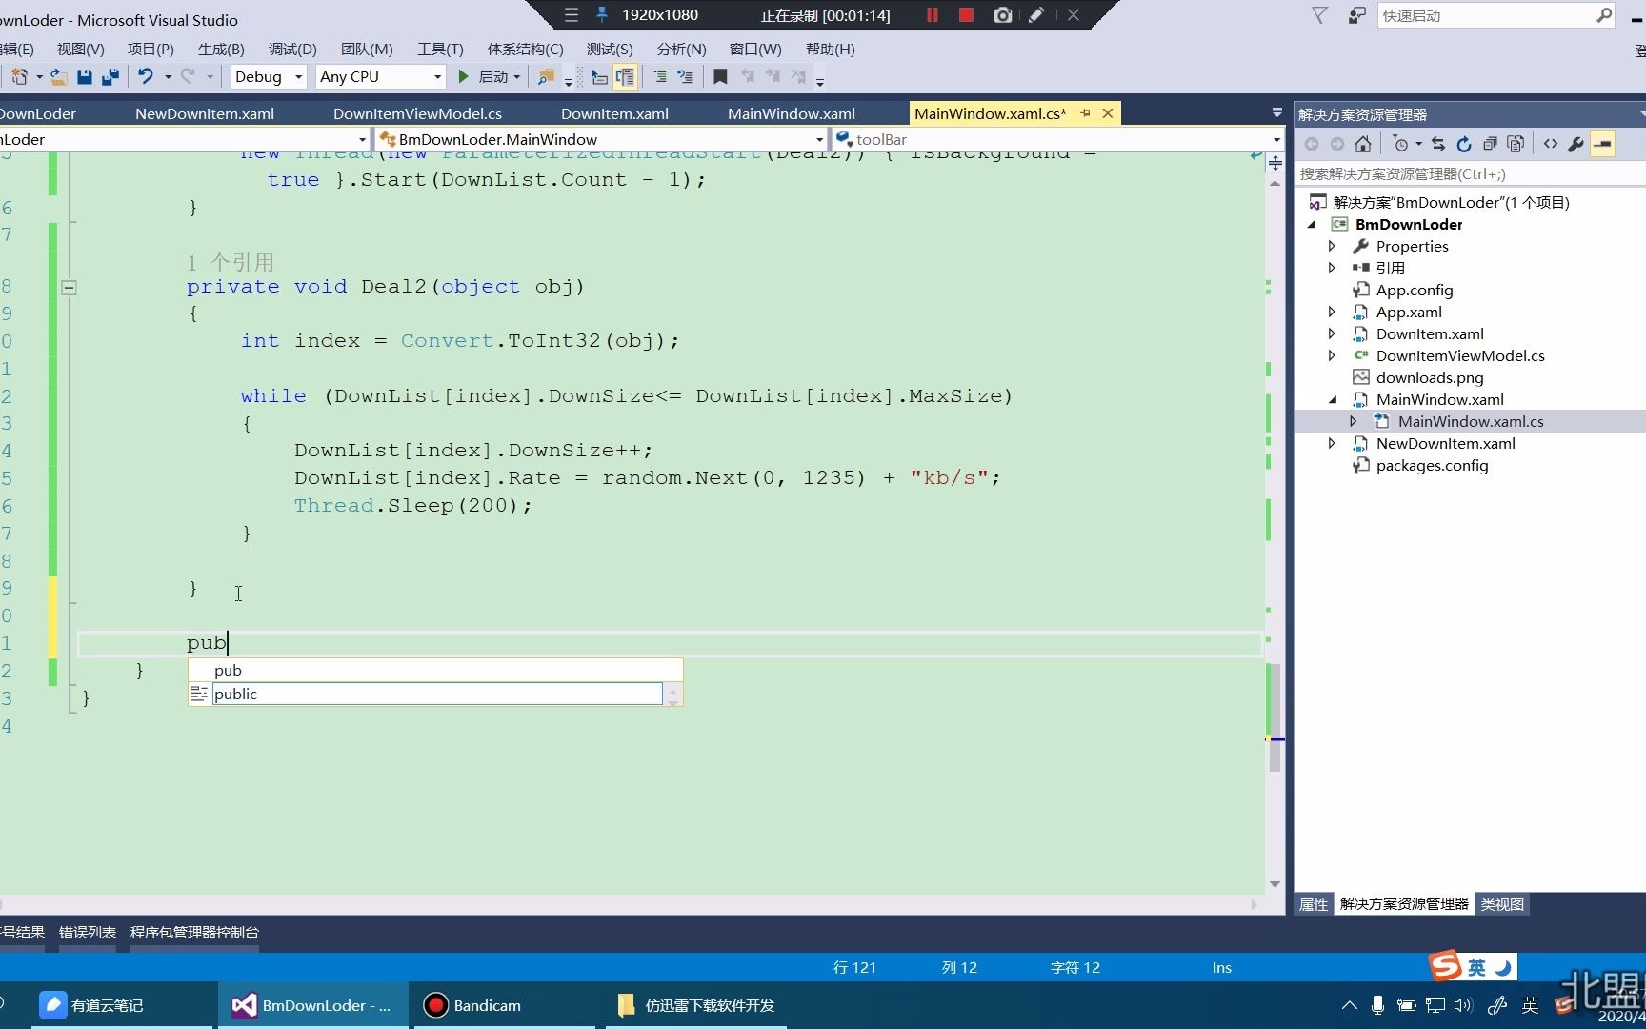Viewport: 1646px width, 1029px height.
Task: Click Sync with Active Document icon
Action: [1438, 144]
